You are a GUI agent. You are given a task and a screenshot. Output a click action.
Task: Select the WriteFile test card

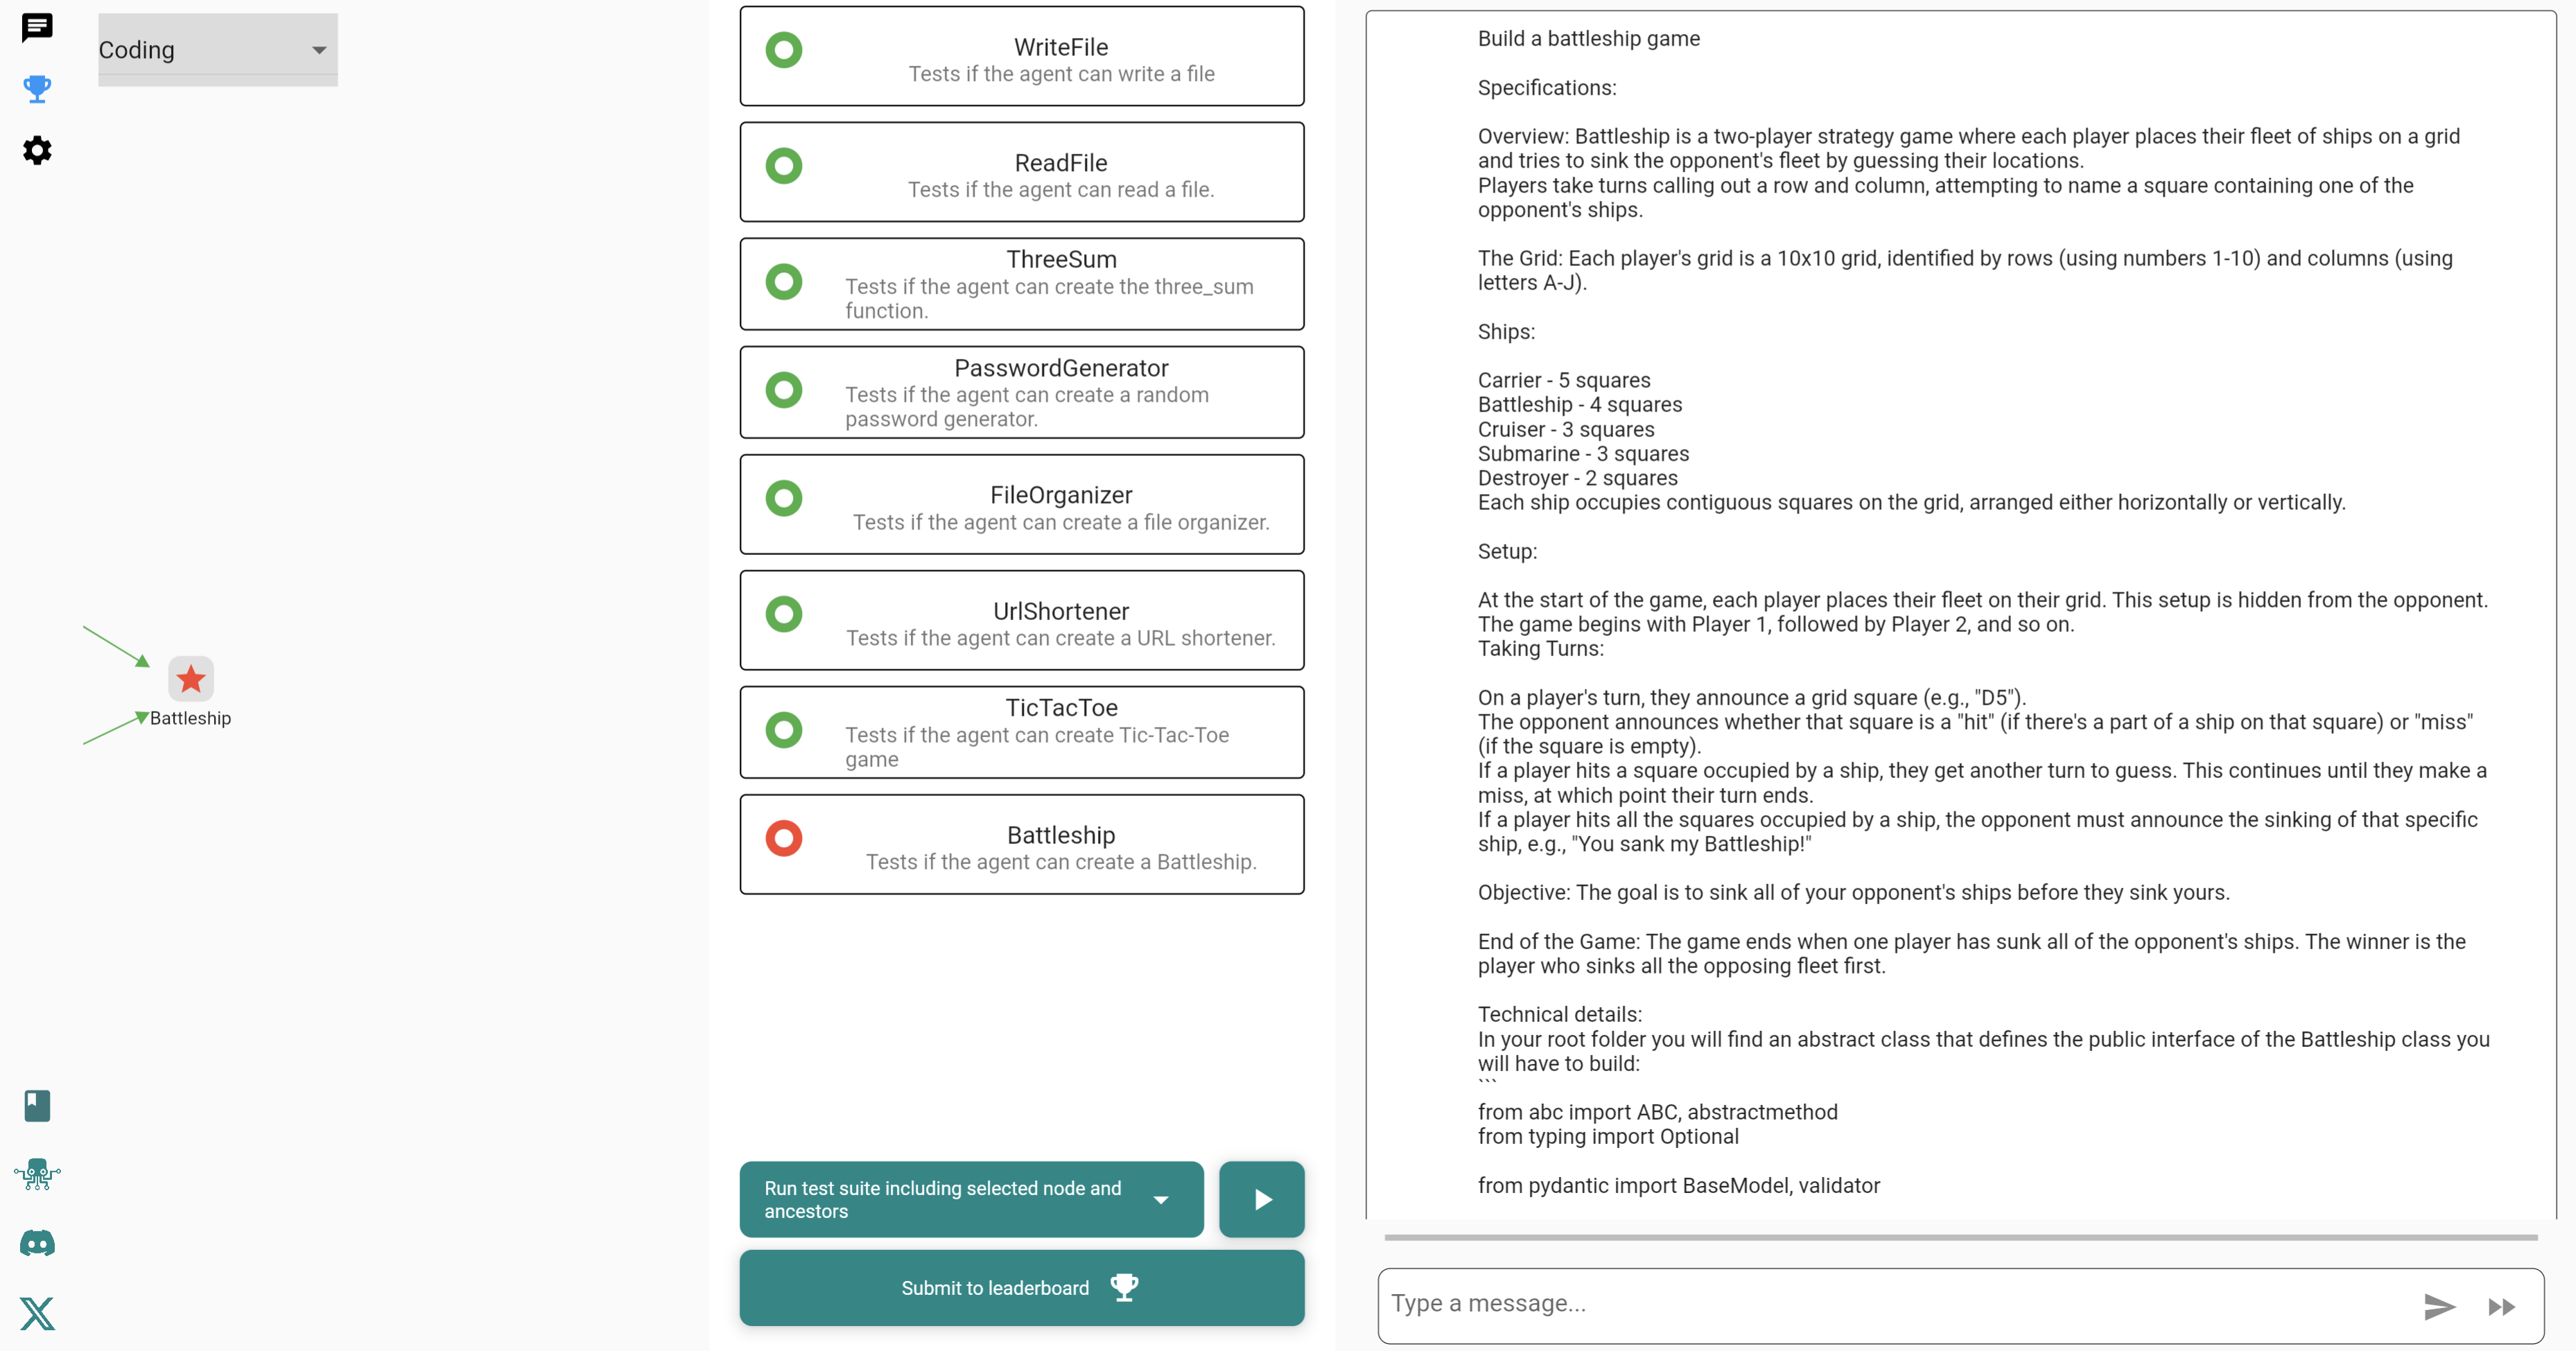click(1022, 56)
